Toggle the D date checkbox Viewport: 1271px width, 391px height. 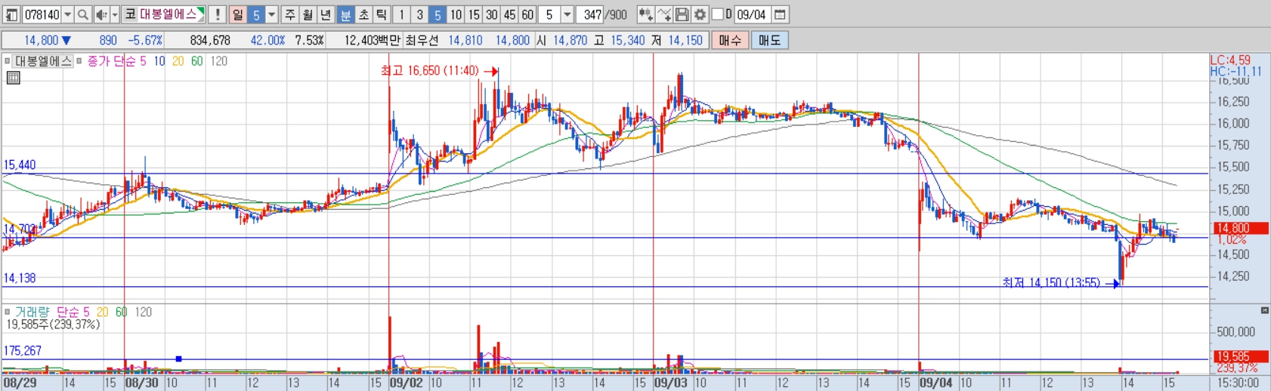(718, 14)
